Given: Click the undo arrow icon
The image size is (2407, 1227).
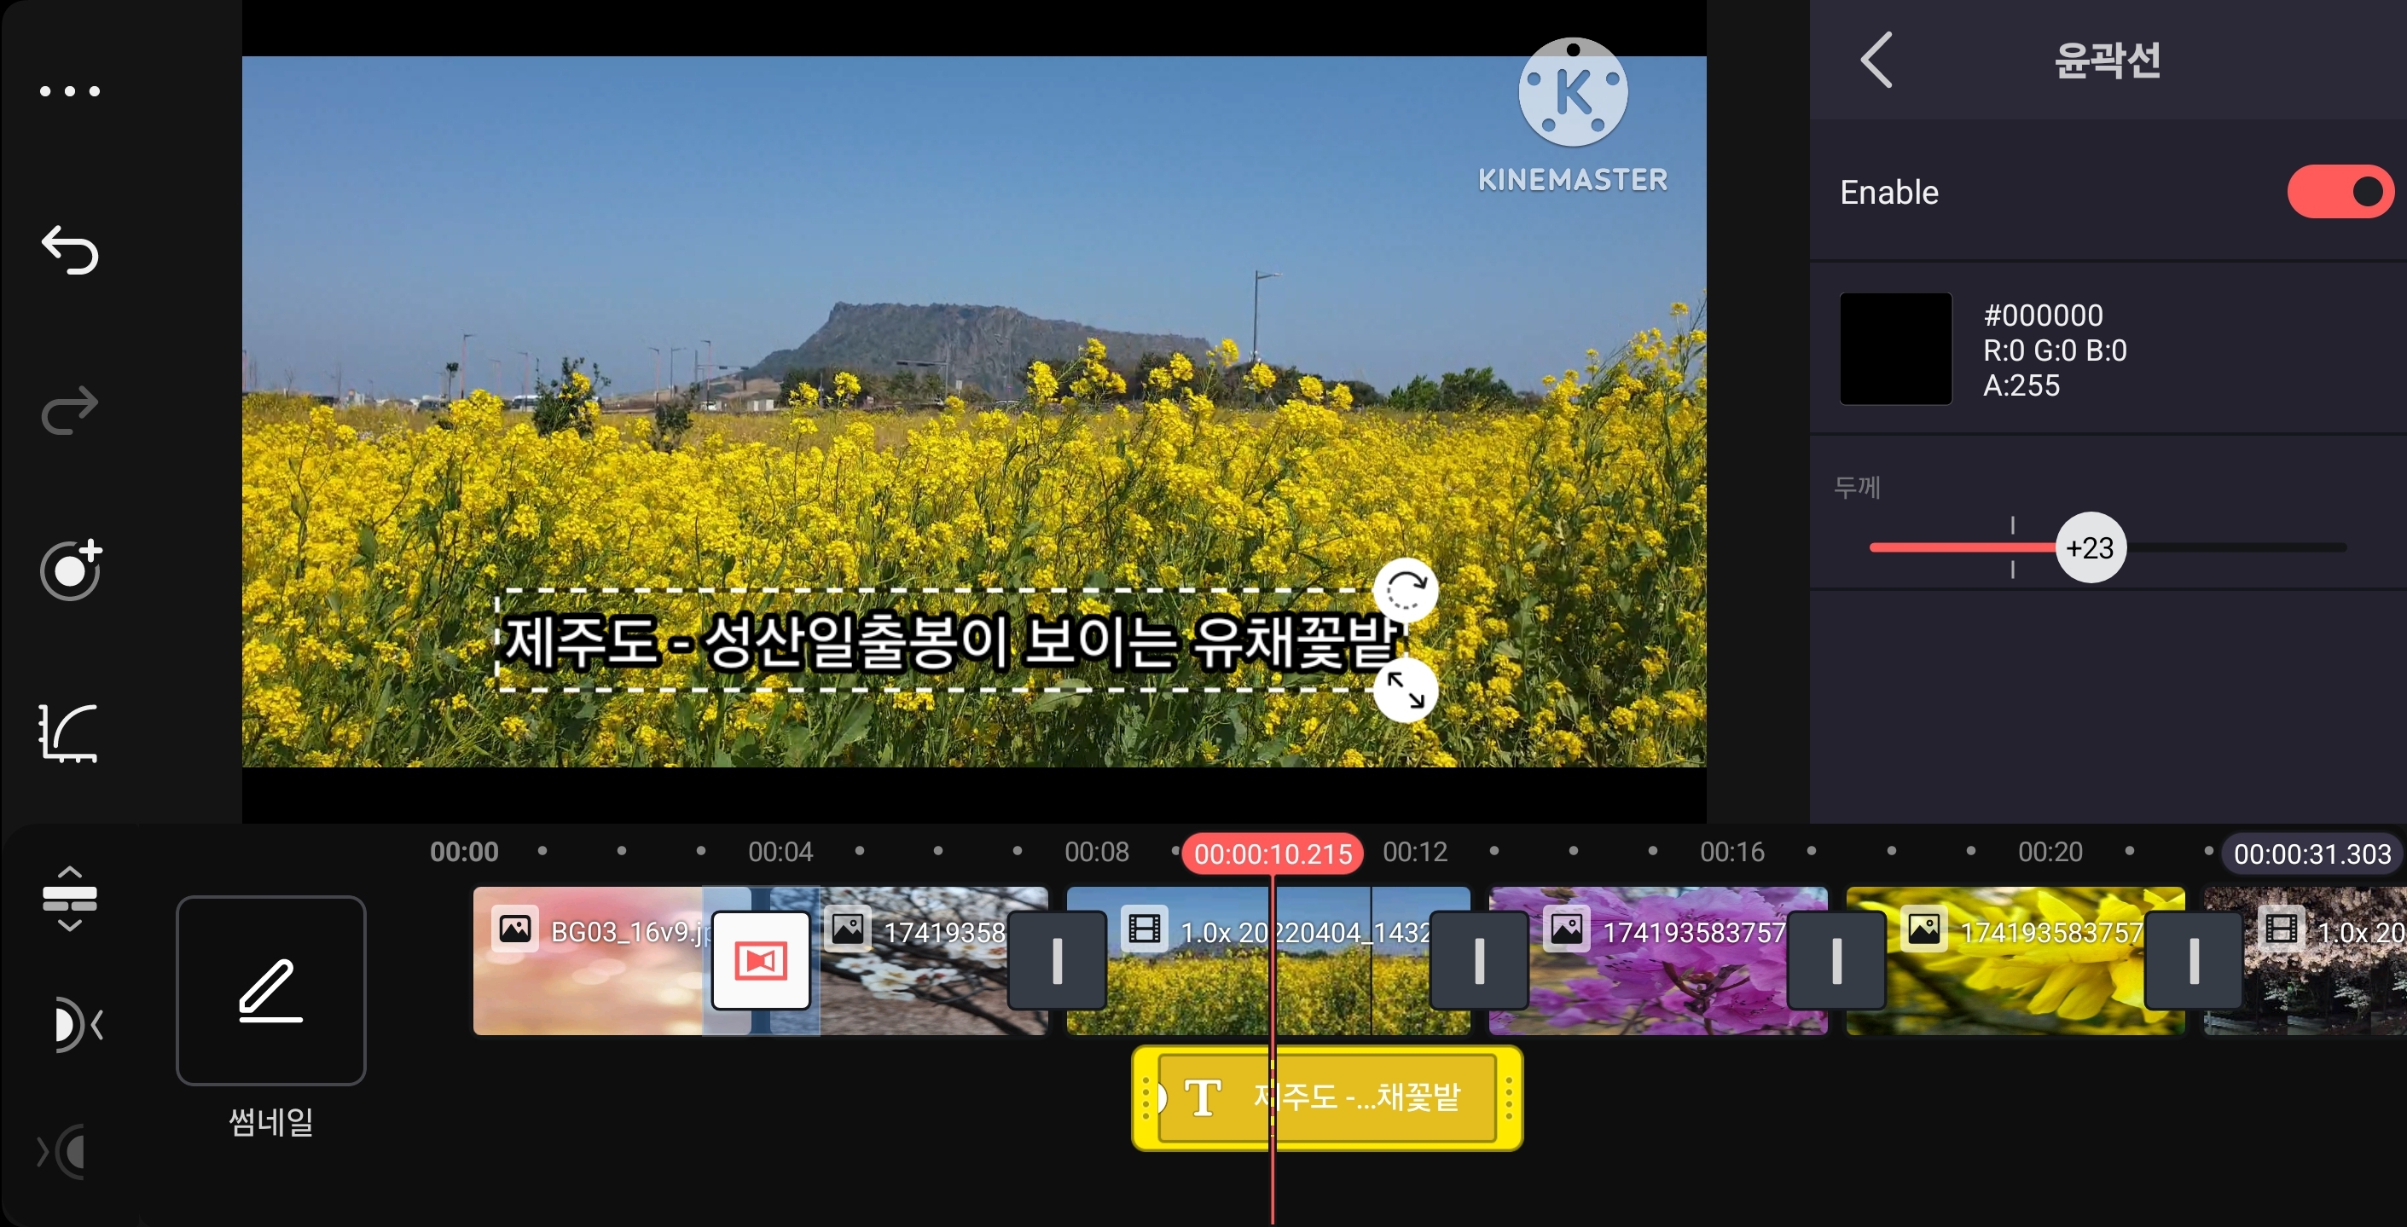Looking at the screenshot, I should pyautogui.click(x=70, y=250).
